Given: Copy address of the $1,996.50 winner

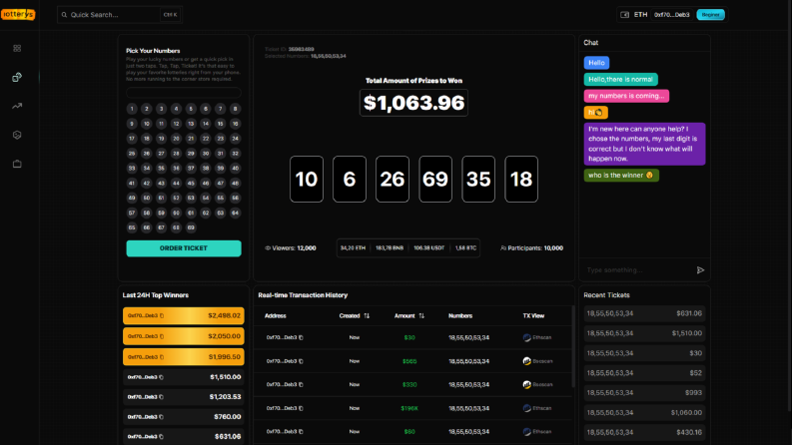Looking at the screenshot, I should [x=162, y=357].
